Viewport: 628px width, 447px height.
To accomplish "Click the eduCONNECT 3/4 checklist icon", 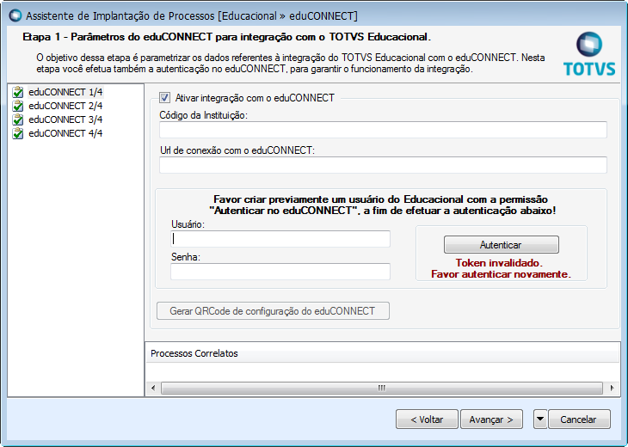I will [18, 119].
